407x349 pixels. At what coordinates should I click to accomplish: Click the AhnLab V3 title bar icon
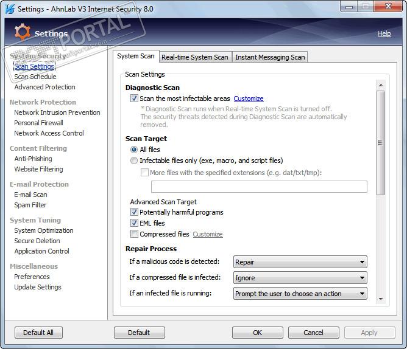[10, 9]
